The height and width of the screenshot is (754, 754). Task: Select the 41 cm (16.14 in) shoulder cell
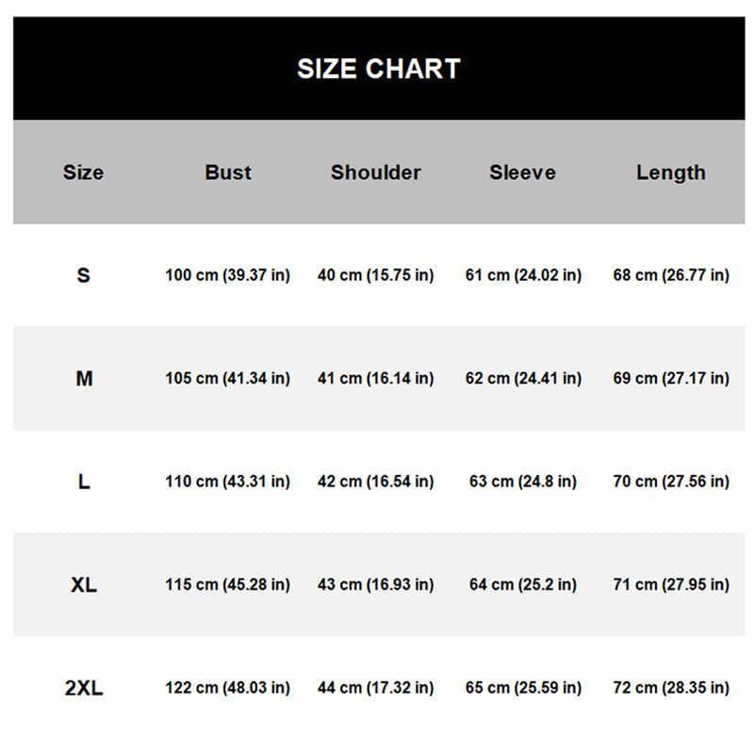point(375,379)
